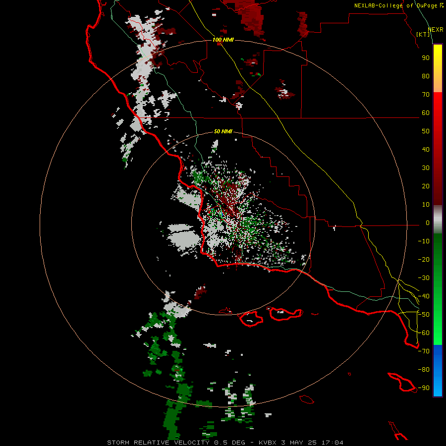The image size is (446, 446).
Task: Click the -30 value on velocity scale
Action: (424, 278)
